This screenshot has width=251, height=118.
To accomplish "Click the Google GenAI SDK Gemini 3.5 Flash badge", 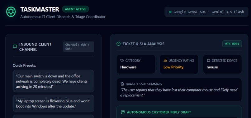I will 206,12.
